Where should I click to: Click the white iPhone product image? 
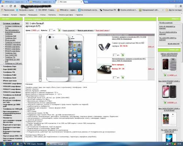pyautogui.click(x=61, y=58)
